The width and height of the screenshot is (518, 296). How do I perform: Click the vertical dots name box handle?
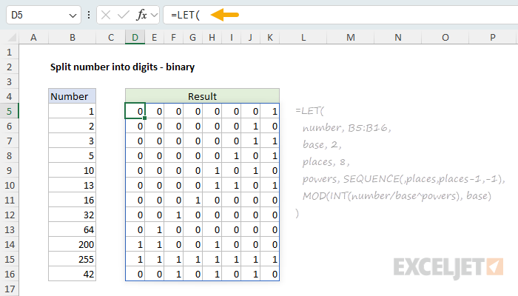(89, 15)
